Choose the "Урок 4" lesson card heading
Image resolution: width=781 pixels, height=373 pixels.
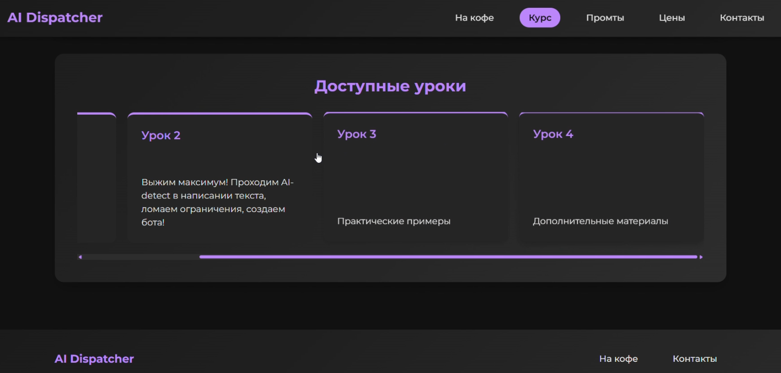click(553, 134)
